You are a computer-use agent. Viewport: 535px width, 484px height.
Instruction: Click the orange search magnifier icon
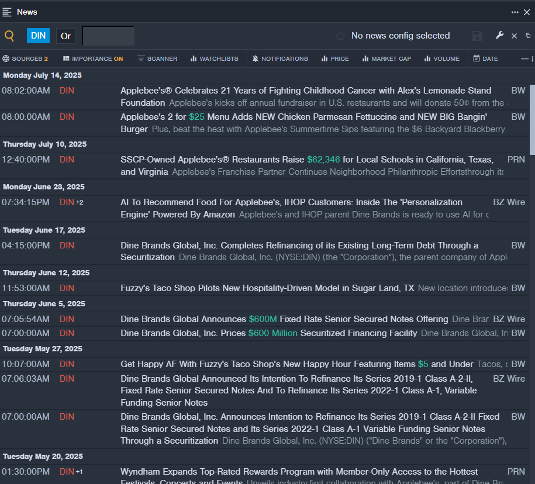tap(9, 36)
